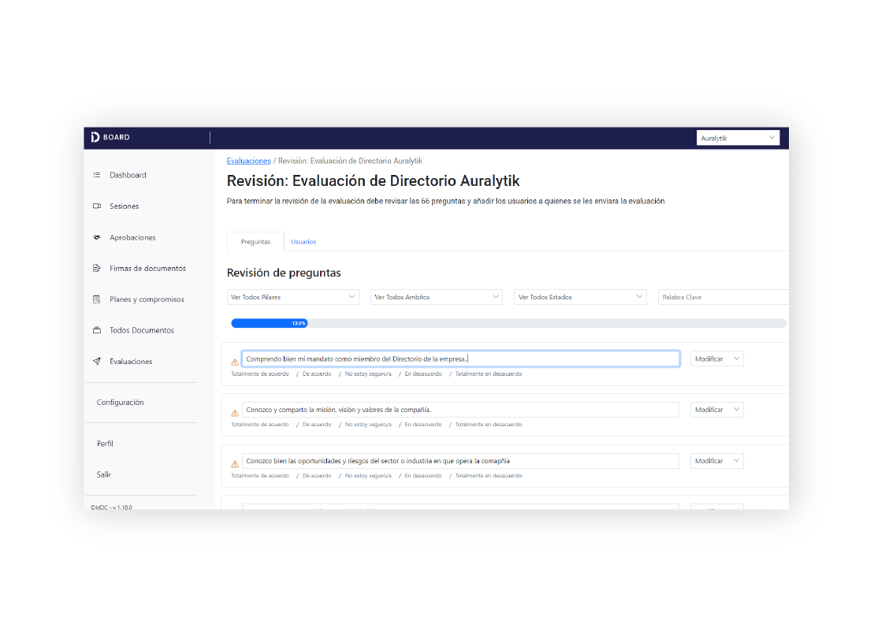878x639 pixels.
Task: Click warning triangle next to 'Conozco y comparto' question
Action: pos(235,413)
